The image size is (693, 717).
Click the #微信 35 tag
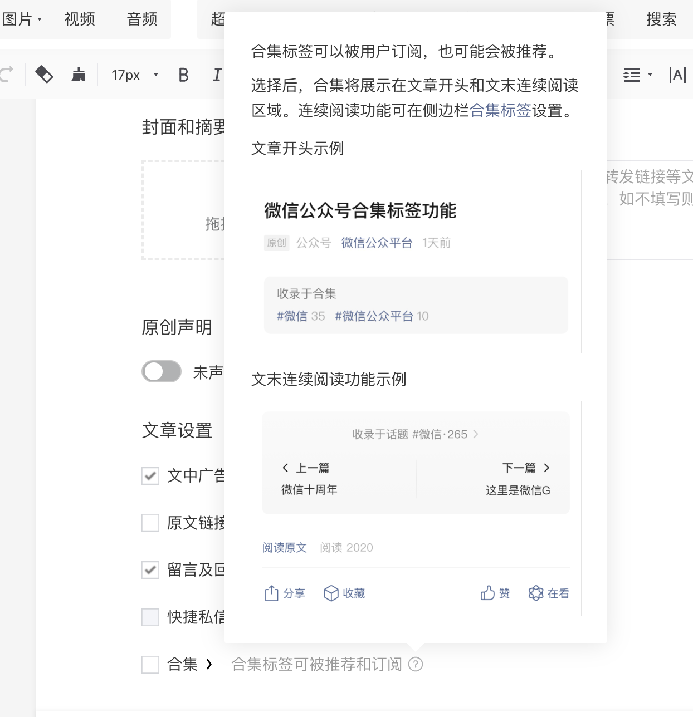coord(301,316)
